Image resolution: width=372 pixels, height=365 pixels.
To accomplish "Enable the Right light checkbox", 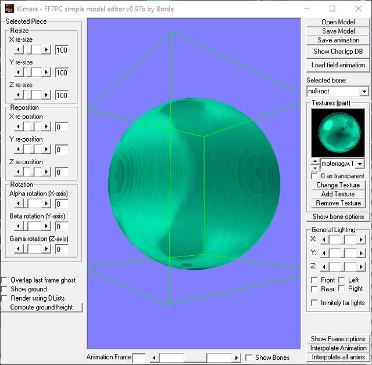I will point(342,288).
